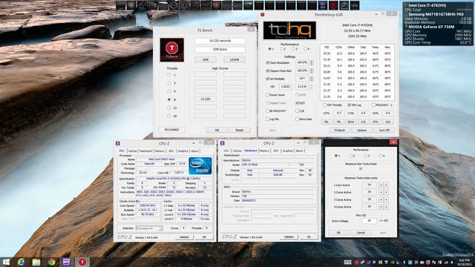Select Performance profile 1 in ThrottleStop
The height and width of the screenshot is (267, 475).
tap(269, 49)
